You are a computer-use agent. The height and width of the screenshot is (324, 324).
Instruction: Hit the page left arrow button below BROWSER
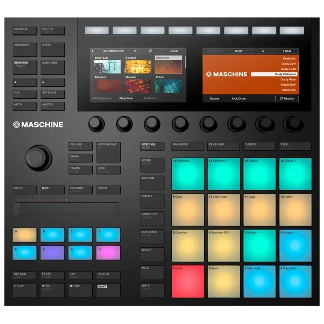[x=25, y=82]
